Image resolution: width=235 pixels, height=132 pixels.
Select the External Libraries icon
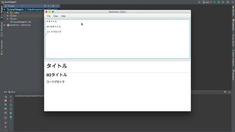pyautogui.click(x=8, y=25)
